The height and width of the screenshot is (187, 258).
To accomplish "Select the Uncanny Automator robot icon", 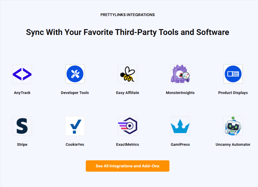I will (x=233, y=126).
